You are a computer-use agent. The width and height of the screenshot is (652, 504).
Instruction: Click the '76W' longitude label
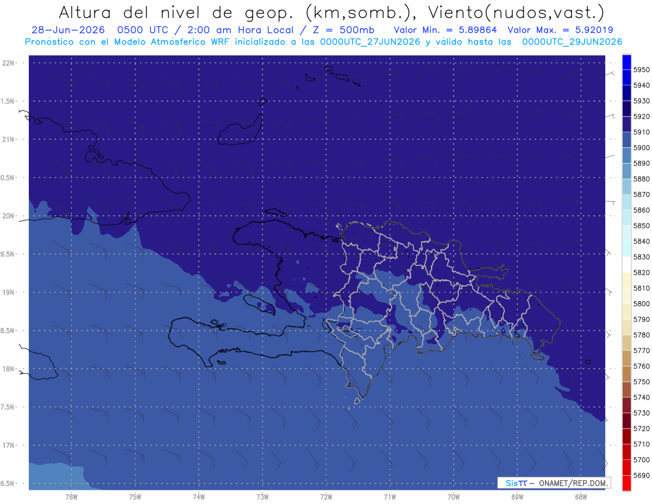coord(71,496)
